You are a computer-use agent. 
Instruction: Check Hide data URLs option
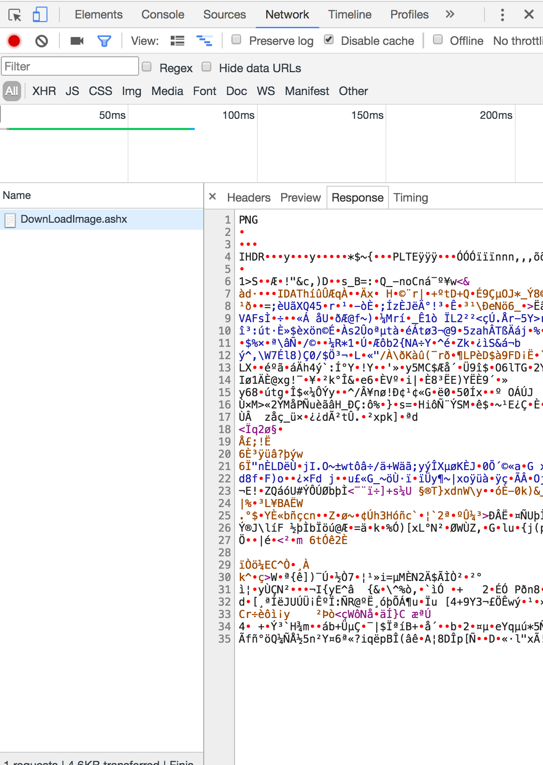[206, 66]
